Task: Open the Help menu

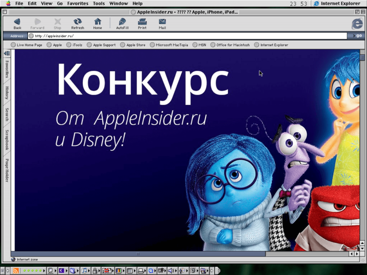Action: (137, 3)
